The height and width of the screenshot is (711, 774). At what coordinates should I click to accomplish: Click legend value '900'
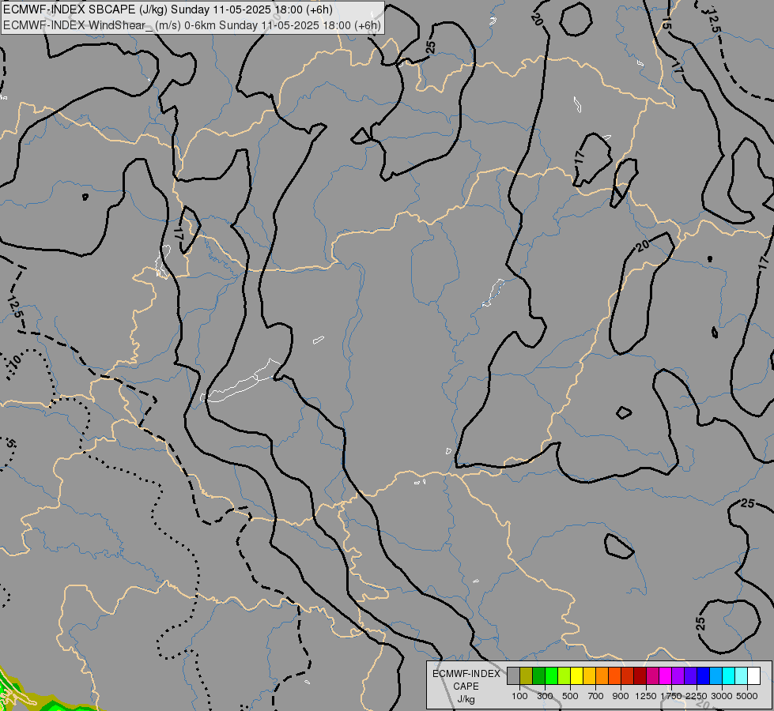621,696
